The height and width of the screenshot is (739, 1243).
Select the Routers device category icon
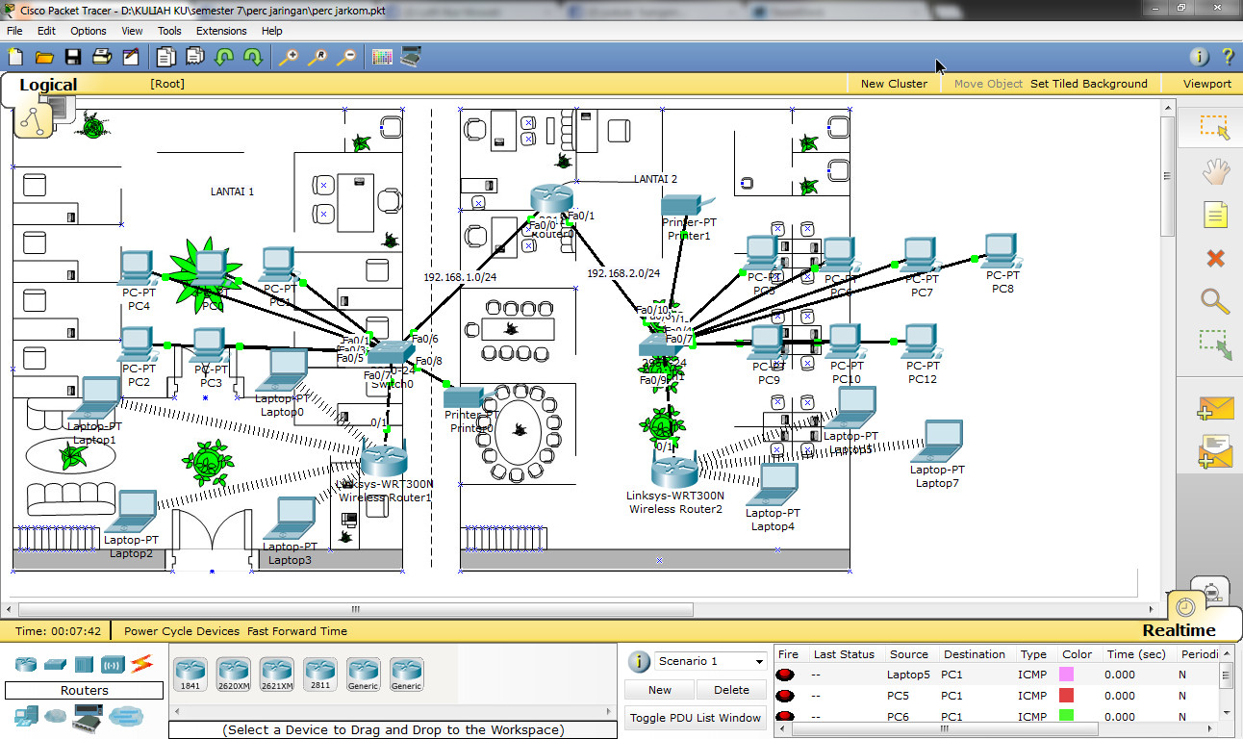(x=24, y=664)
